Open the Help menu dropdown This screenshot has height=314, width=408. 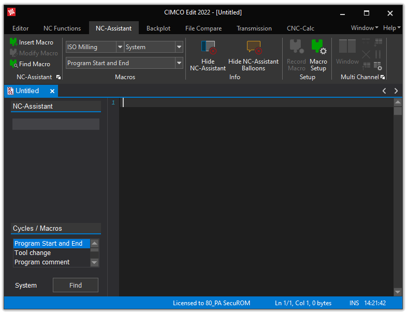[x=391, y=28]
